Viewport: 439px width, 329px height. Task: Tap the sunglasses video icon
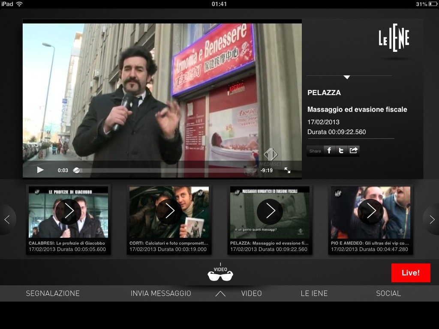click(x=220, y=274)
